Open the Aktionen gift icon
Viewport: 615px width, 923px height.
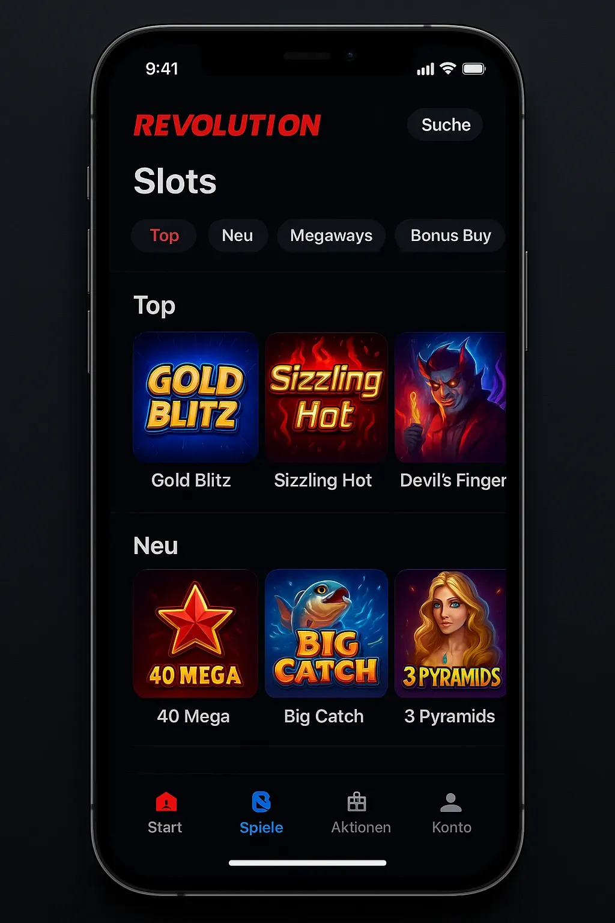pos(357,802)
